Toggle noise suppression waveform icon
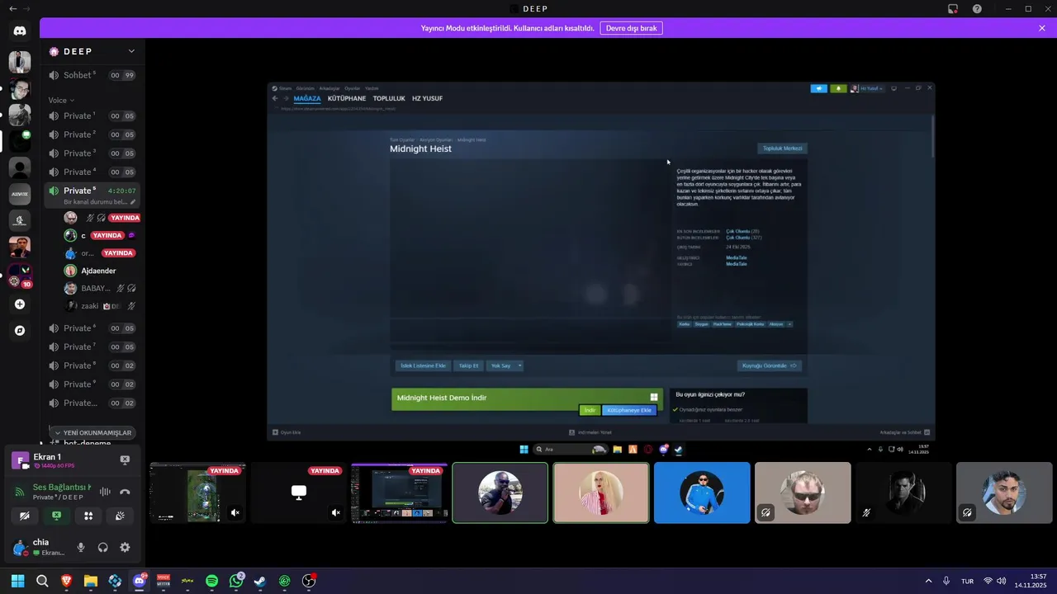Viewport: 1057px width, 594px height. [x=105, y=492]
